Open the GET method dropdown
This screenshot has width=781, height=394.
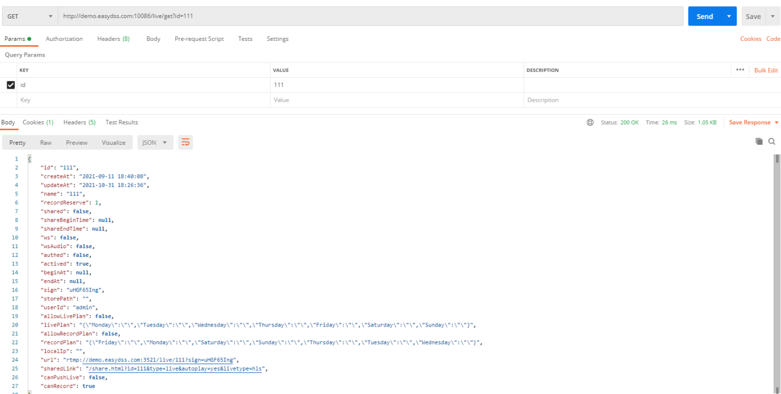pyautogui.click(x=30, y=16)
